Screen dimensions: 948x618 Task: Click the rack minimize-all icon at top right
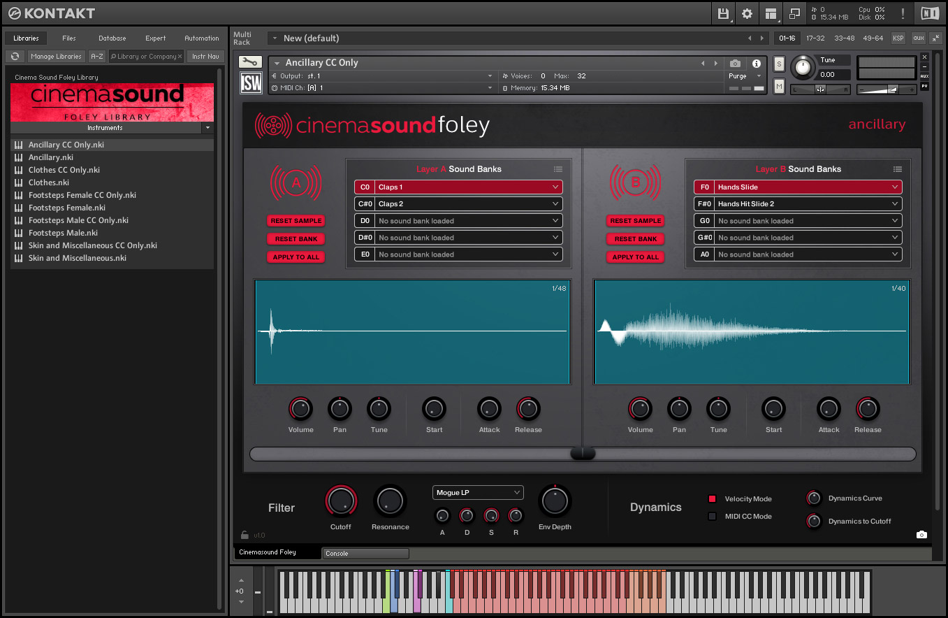click(x=935, y=38)
